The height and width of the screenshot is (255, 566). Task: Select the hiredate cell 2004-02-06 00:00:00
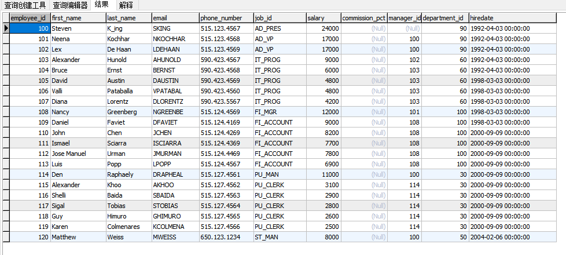tap(513, 237)
